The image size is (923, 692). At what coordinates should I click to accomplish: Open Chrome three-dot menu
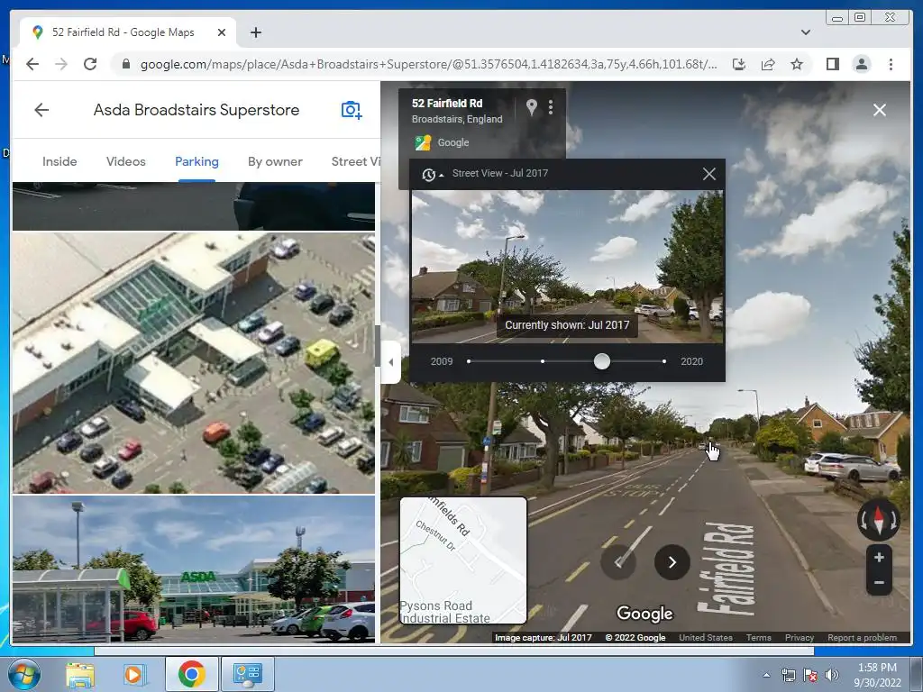891,64
